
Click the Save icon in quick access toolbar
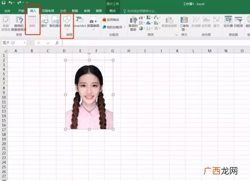pyautogui.click(x=4, y=3)
